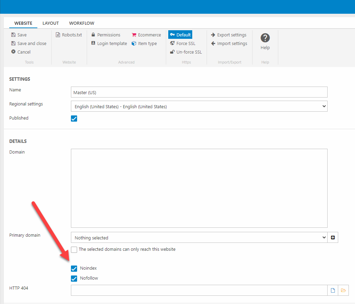Click the Help question mark icon
Screen dimensions: 355x304
(x=265, y=38)
